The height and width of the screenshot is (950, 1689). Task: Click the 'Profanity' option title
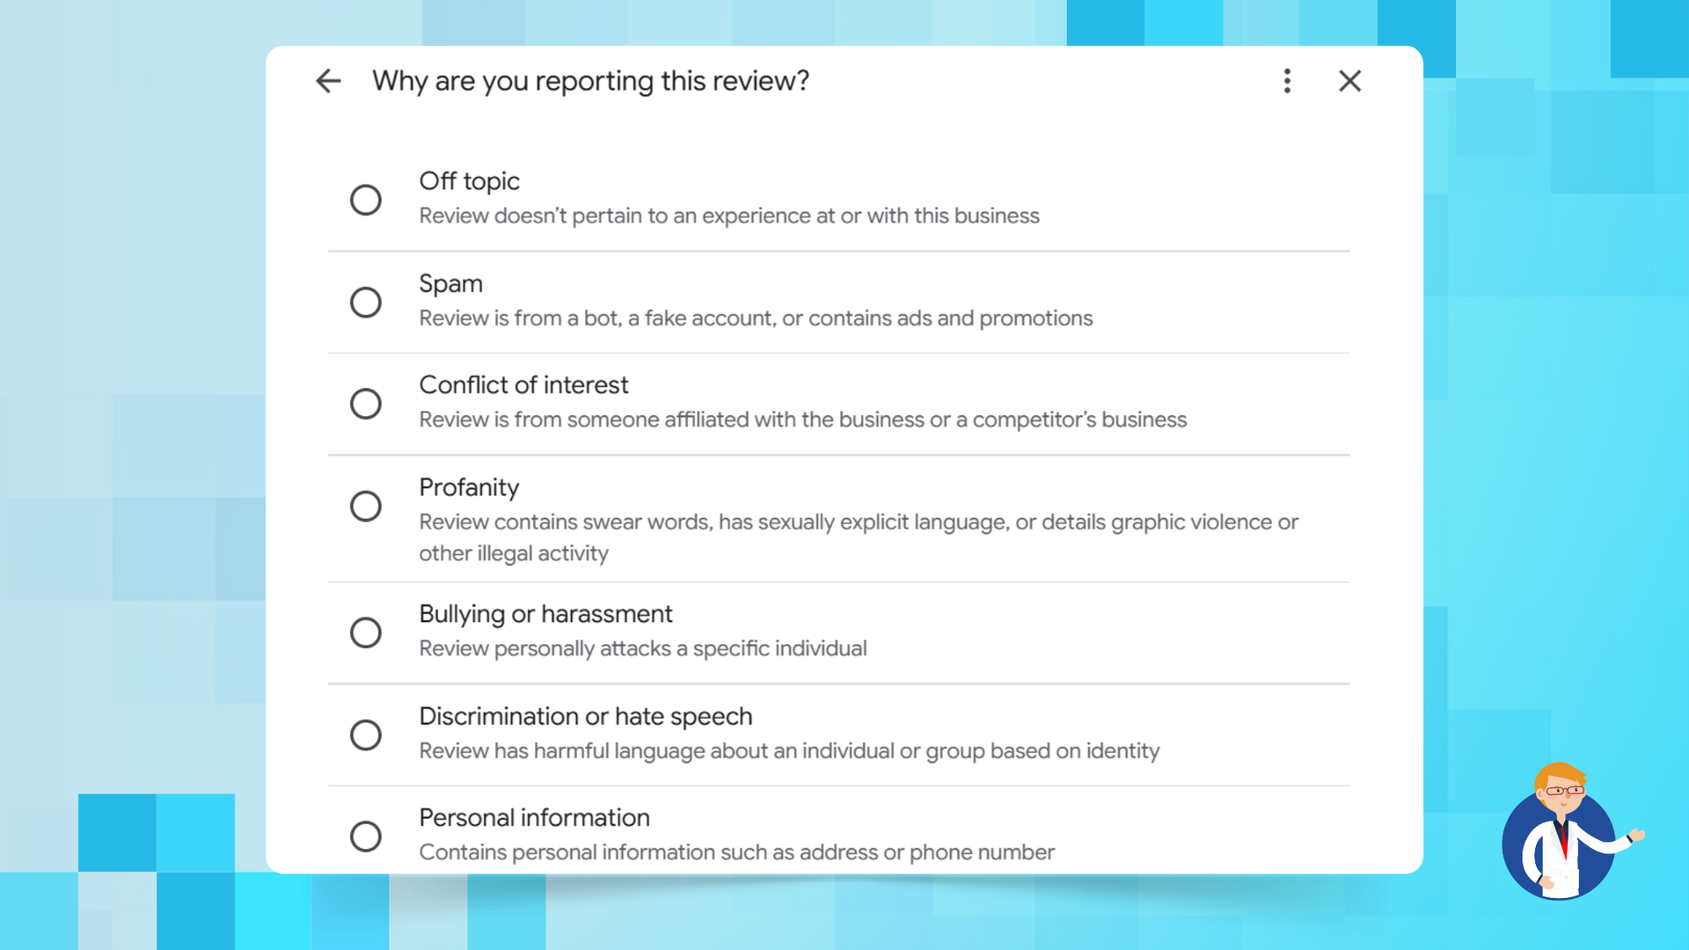click(x=469, y=487)
